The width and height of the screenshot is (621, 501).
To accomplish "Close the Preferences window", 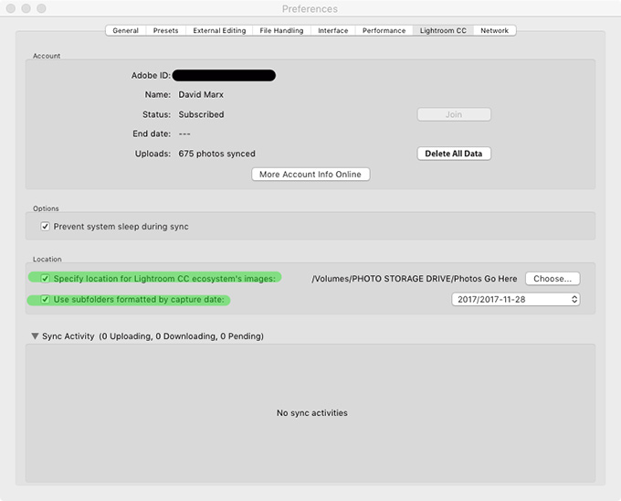I will pyautogui.click(x=11, y=8).
